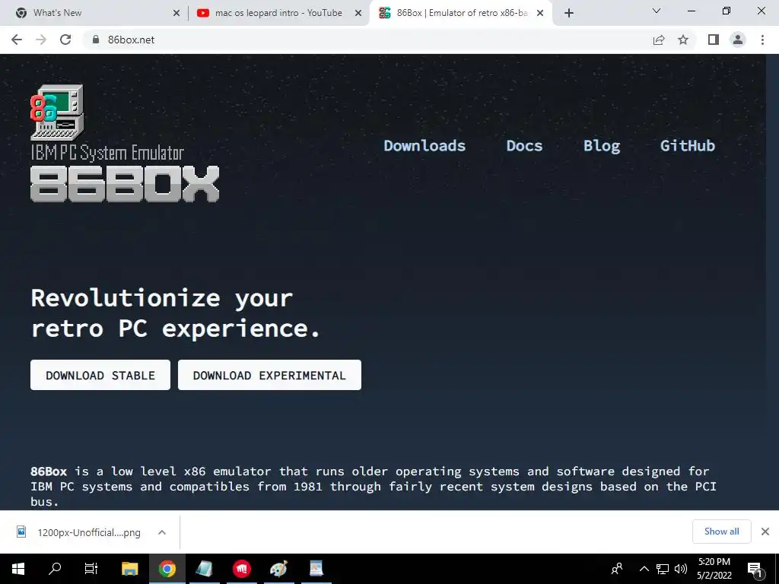Show hidden system tray icons
This screenshot has width=779, height=584.
(644, 569)
